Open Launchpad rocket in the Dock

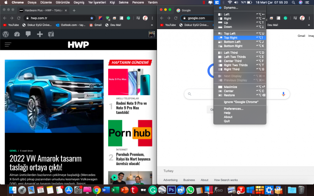pyautogui.click(x=22, y=190)
